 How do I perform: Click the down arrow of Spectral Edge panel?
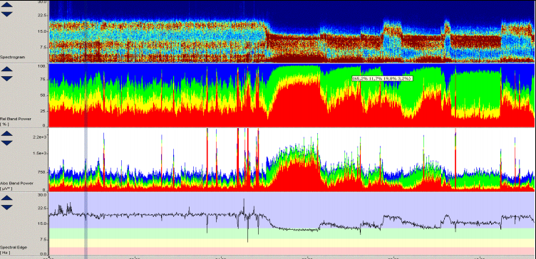[7, 207]
